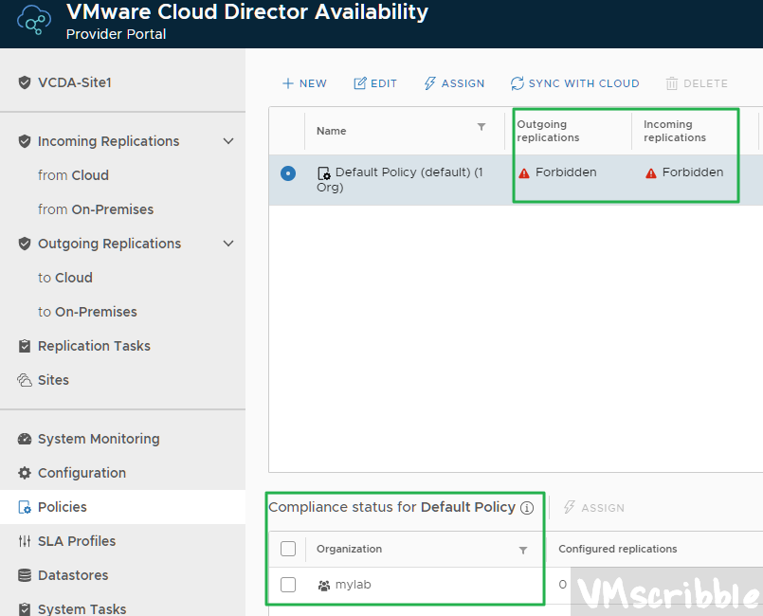Click the VMware Cloud Director Availability logo icon

pos(34,23)
